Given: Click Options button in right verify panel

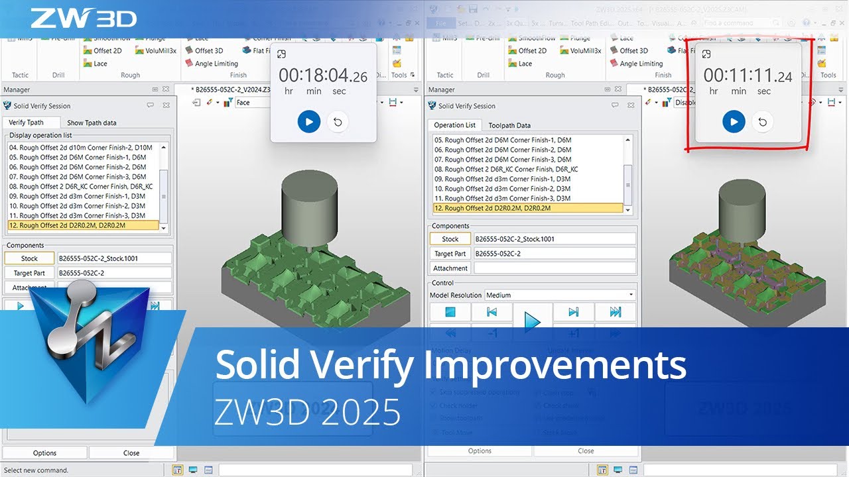Looking at the screenshot, I should pyautogui.click(x=480, y=451).
